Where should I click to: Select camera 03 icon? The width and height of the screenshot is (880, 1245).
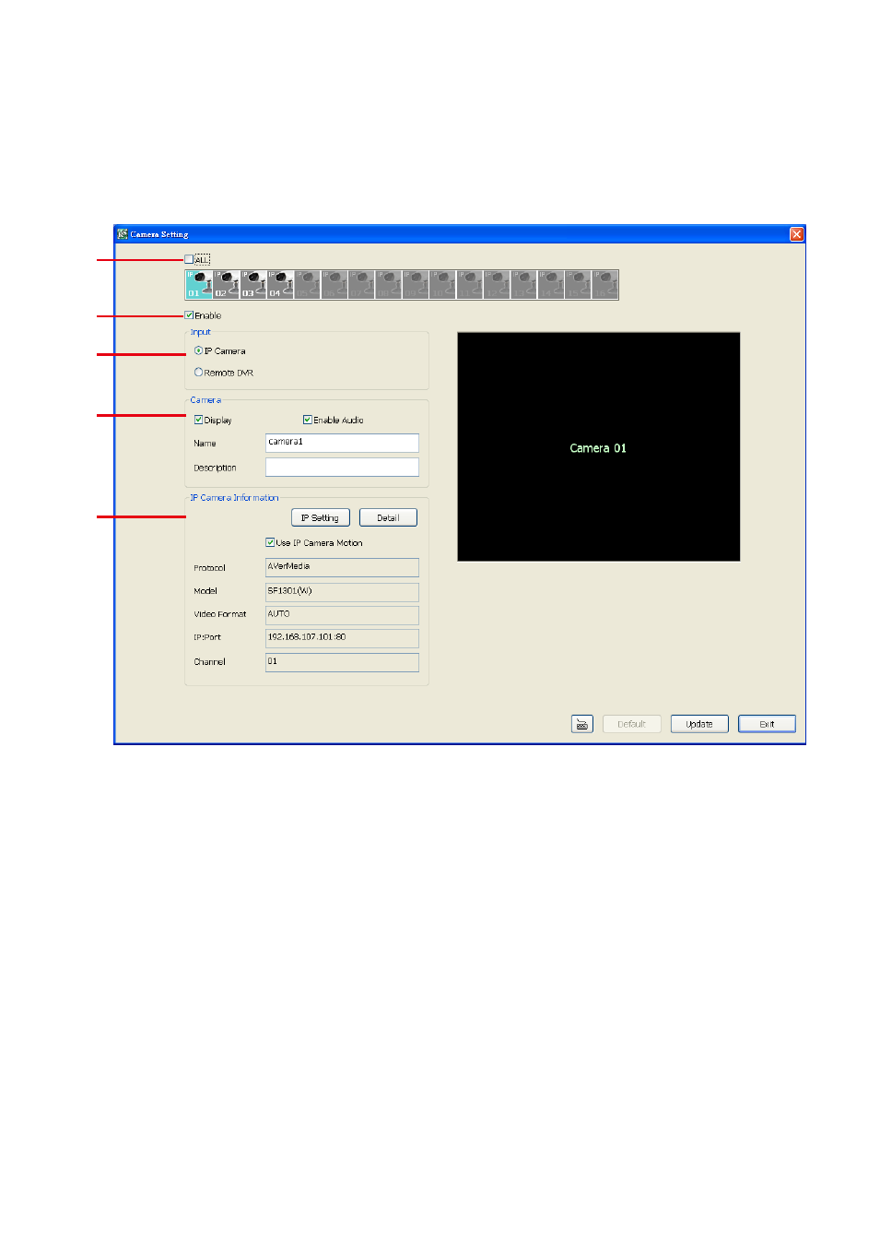click(x=253, y=284)
